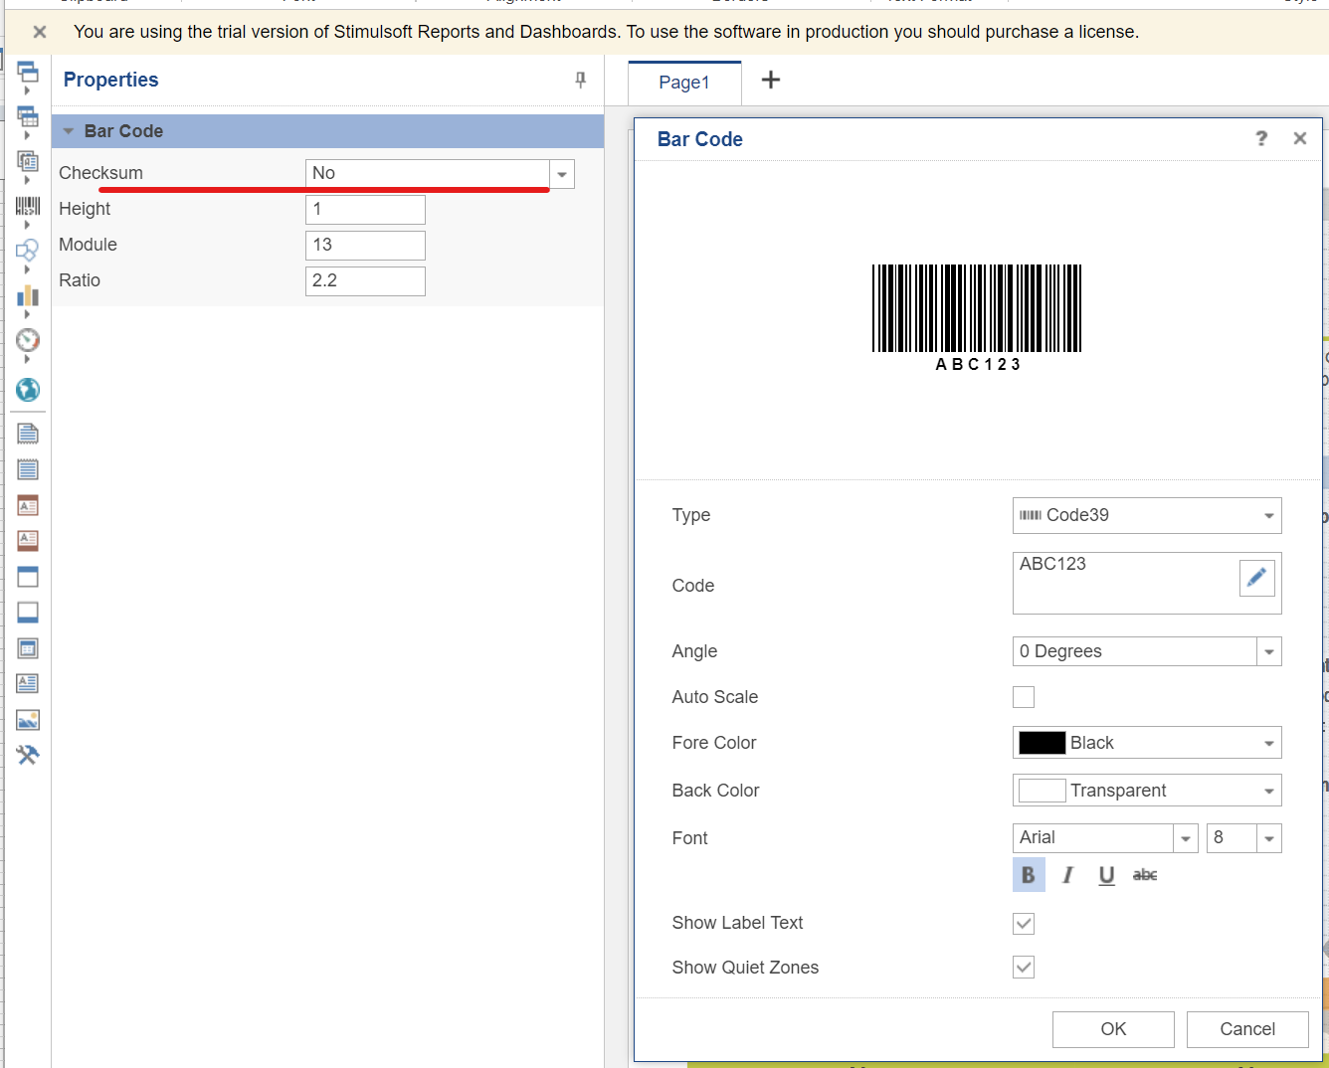Viewport: 1329px width, 1068px height.
Task: Select the Text component icon
Action: [28, 684]
